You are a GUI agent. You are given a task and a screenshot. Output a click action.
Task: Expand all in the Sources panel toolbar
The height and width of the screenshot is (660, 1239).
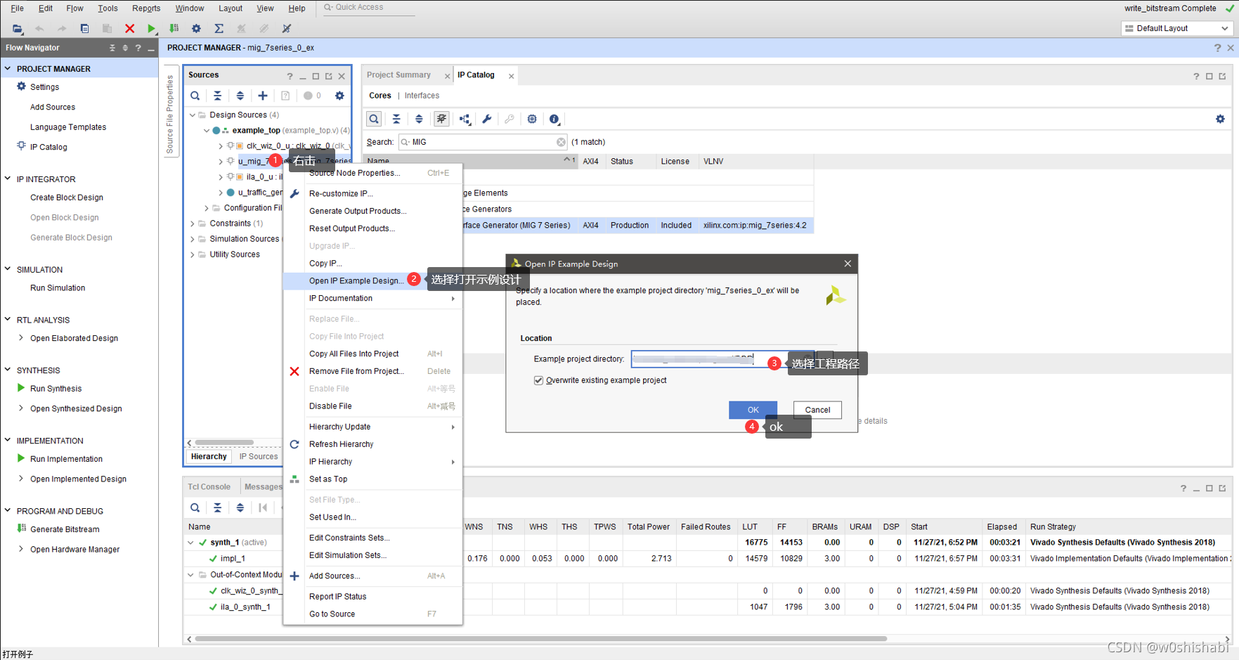240,96
